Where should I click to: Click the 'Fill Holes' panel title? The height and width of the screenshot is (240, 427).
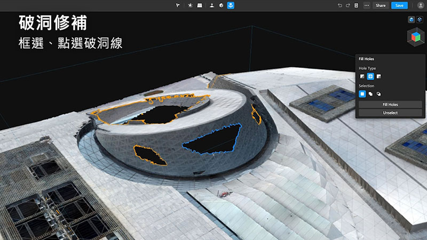366,59
